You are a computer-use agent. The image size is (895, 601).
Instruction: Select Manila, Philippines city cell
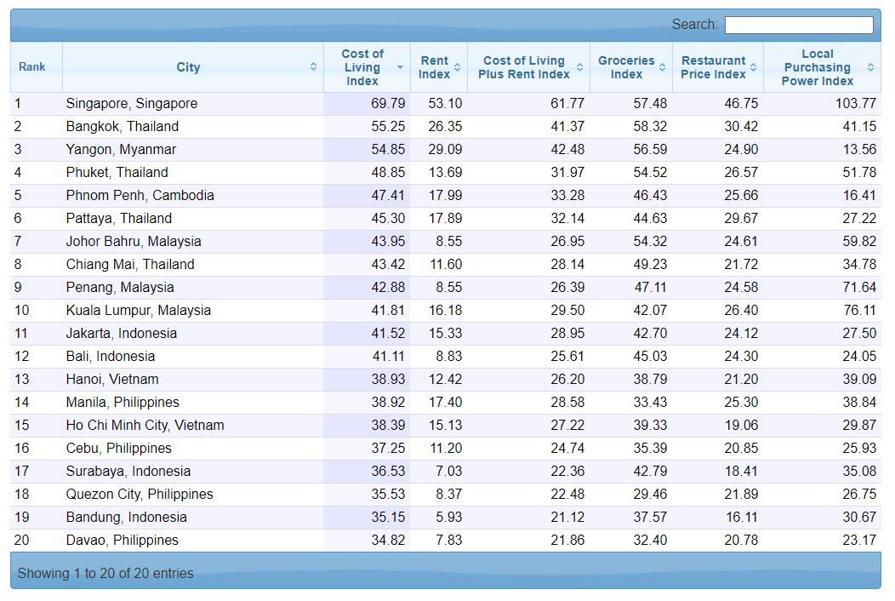[193, 402]
